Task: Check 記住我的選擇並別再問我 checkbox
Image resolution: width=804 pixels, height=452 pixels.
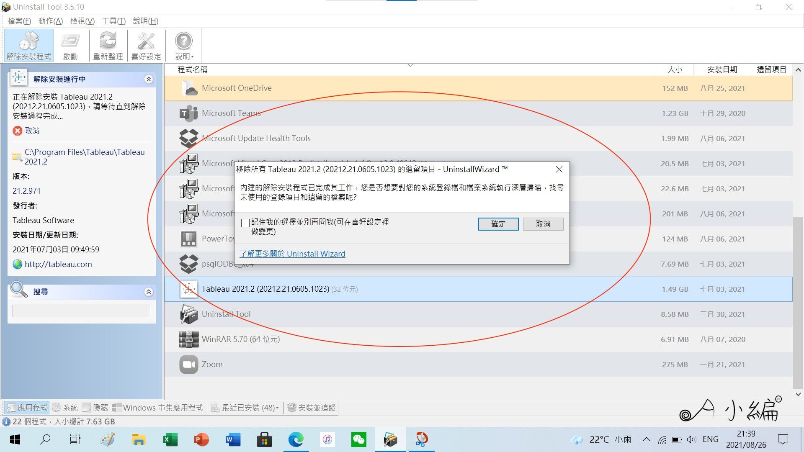Action: [x=245, y=223]
